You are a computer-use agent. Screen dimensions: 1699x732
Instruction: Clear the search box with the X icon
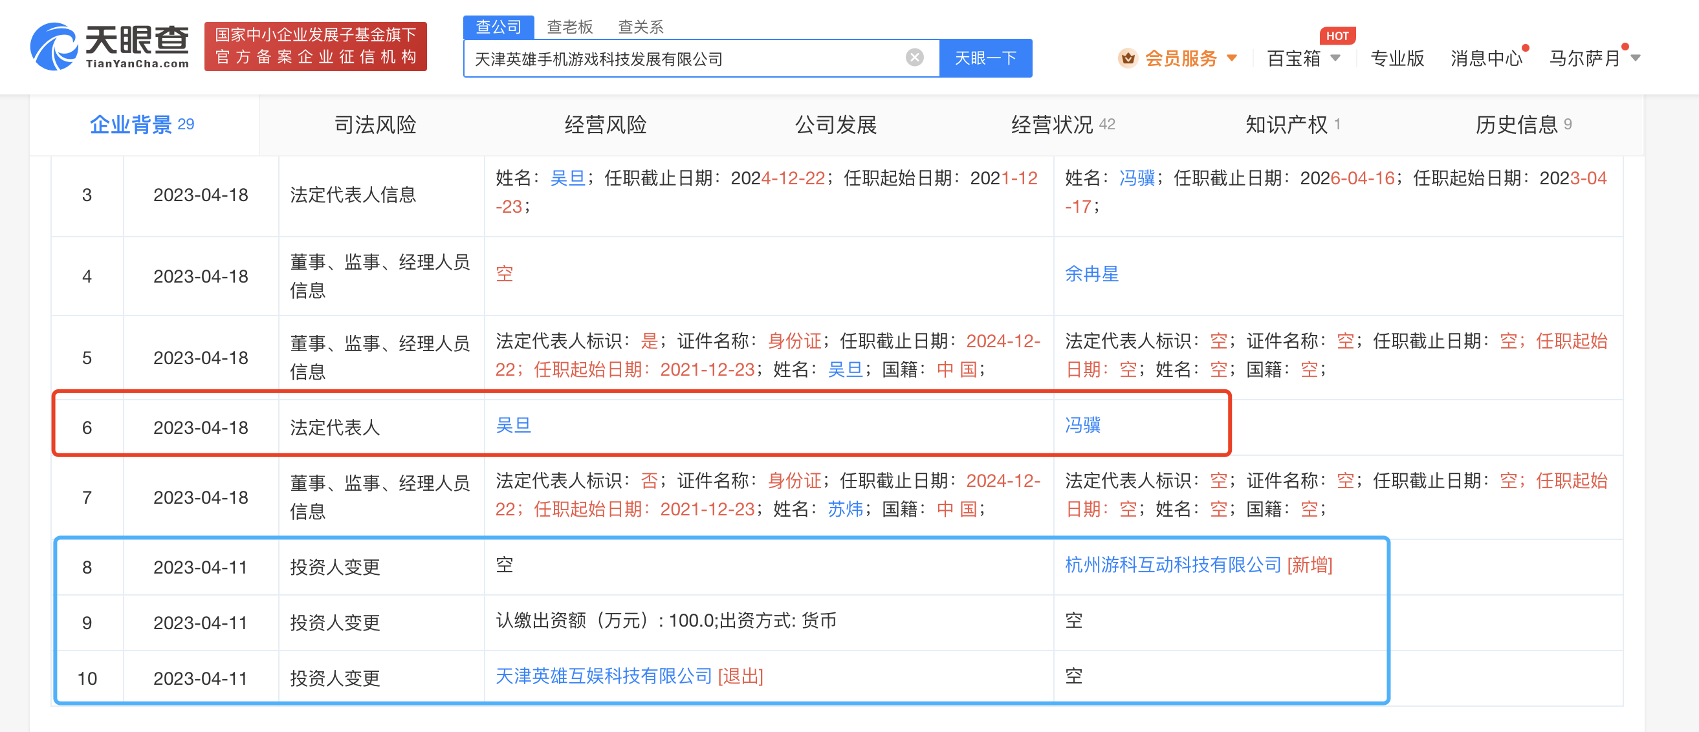914,58
